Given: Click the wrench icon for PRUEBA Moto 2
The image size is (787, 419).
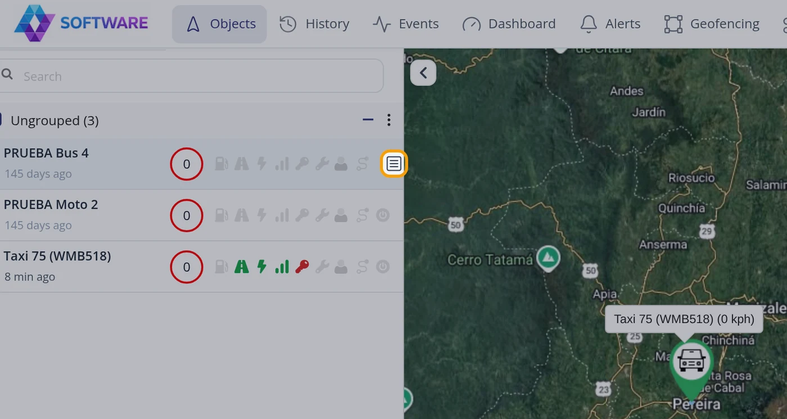Looking at the screenshot, I should [x=322, y=215].
